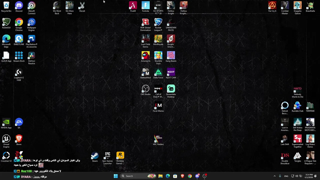
Task: Click the Combat Master shortcut
Action: coord(285,8)
